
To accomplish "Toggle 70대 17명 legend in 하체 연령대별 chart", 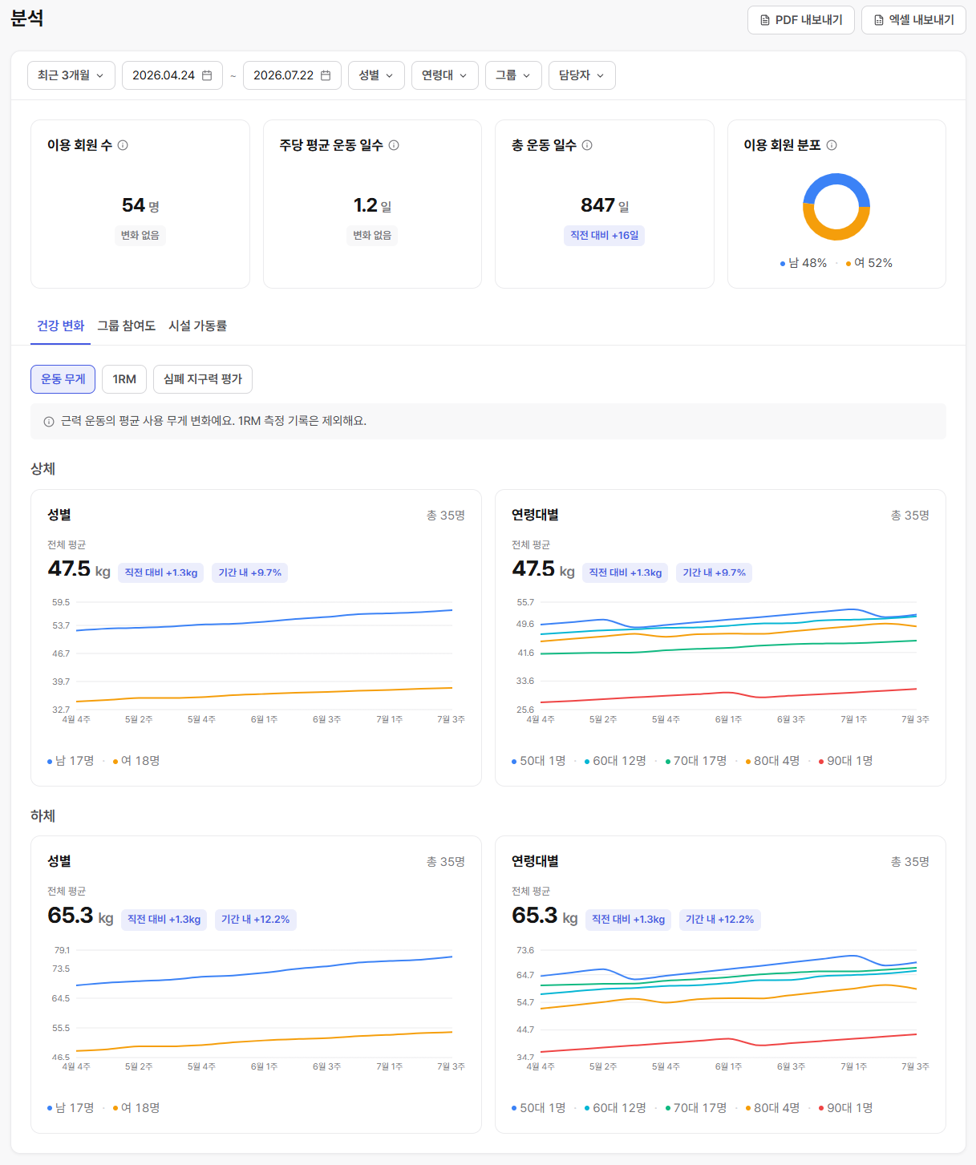I will click(696, 1108).
